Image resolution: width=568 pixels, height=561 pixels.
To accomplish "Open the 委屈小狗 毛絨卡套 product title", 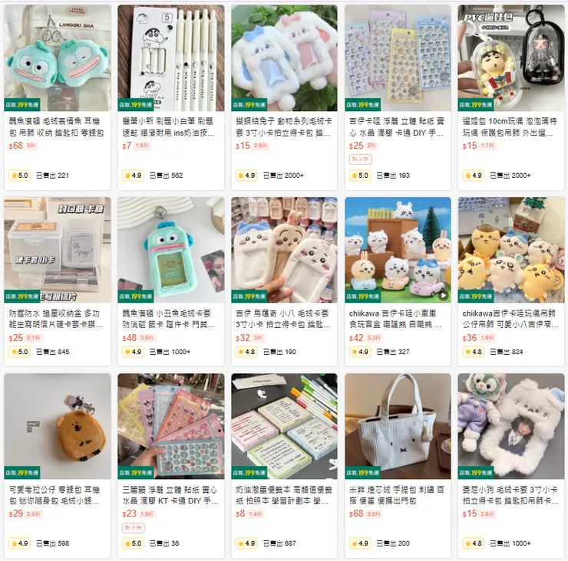I will (x=510, y=495).
